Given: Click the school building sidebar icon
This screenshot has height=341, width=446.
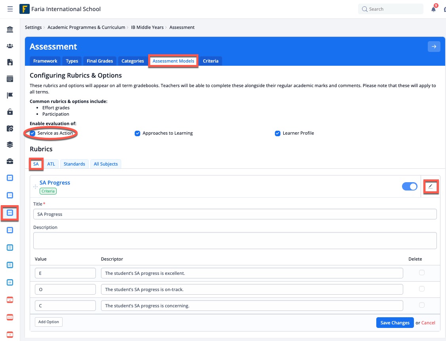Looking at the screenshot, I should pos(10,29).
